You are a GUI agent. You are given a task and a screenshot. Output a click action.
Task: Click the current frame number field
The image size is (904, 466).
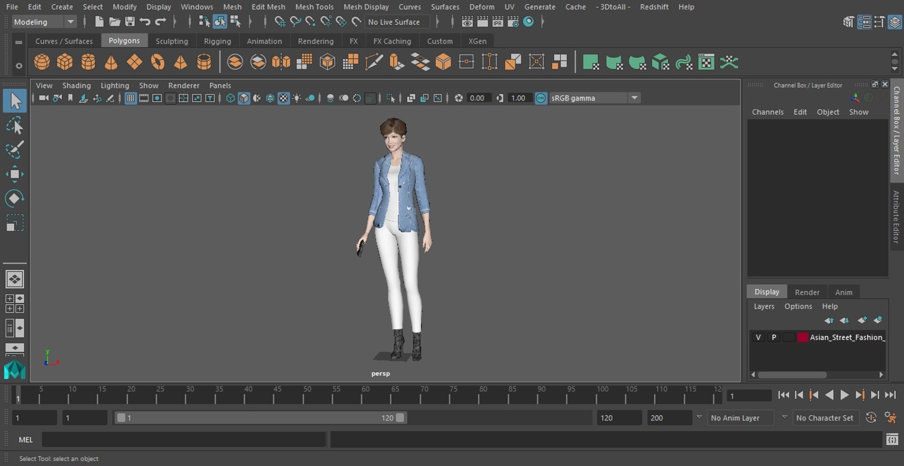[749, 395]
